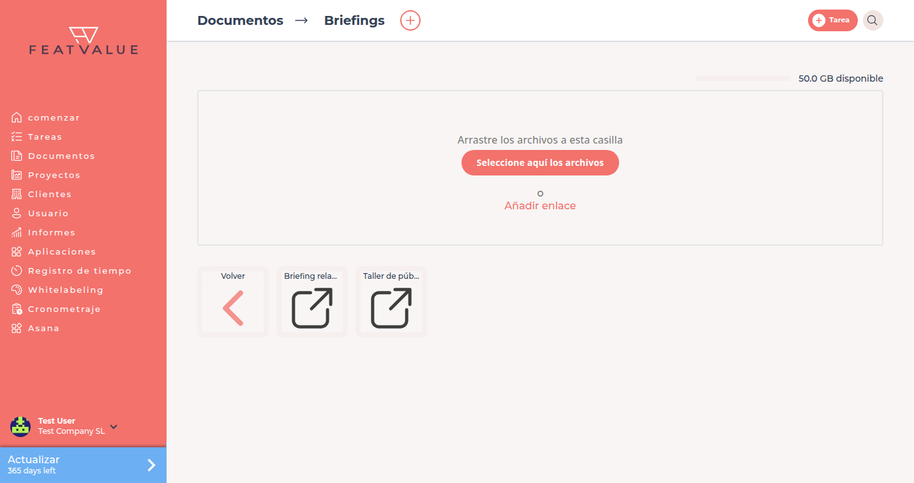914x483 pixels.
Task: Click the Tarea add task button
Action: click(x=832, y=20)
